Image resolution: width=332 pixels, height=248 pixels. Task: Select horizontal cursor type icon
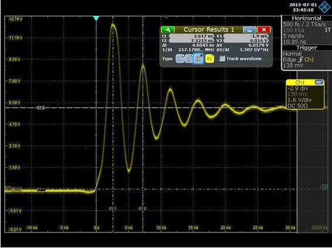pos(179,59)
